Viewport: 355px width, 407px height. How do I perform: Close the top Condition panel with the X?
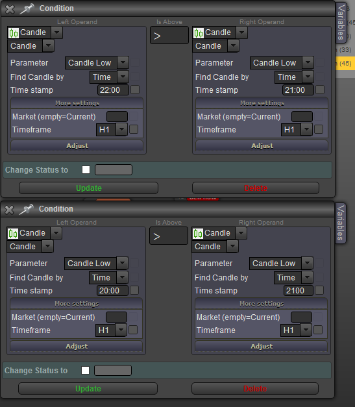click(10, 9)
